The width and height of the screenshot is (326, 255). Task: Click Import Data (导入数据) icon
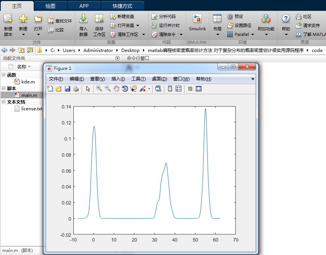(x=83, y=19)
